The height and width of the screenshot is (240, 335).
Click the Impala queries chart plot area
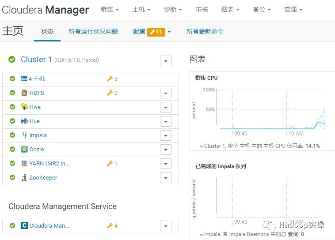coord(270,197)
